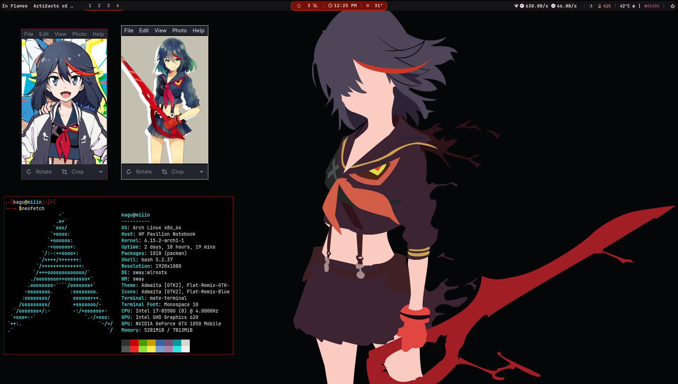
Task: Click the 'Uptime: 2 days, 18 hours, 19 mins' line
Action: tap(168, 247)
